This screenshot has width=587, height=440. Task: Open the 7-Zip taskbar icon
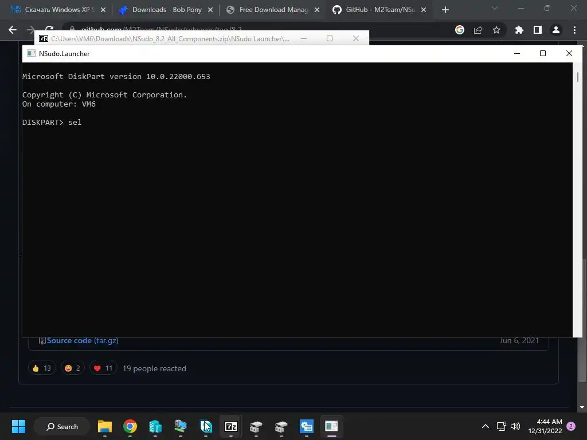tap(230, 426)
